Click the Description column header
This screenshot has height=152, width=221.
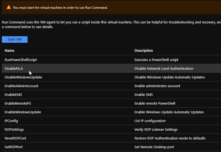pos(144,50)
